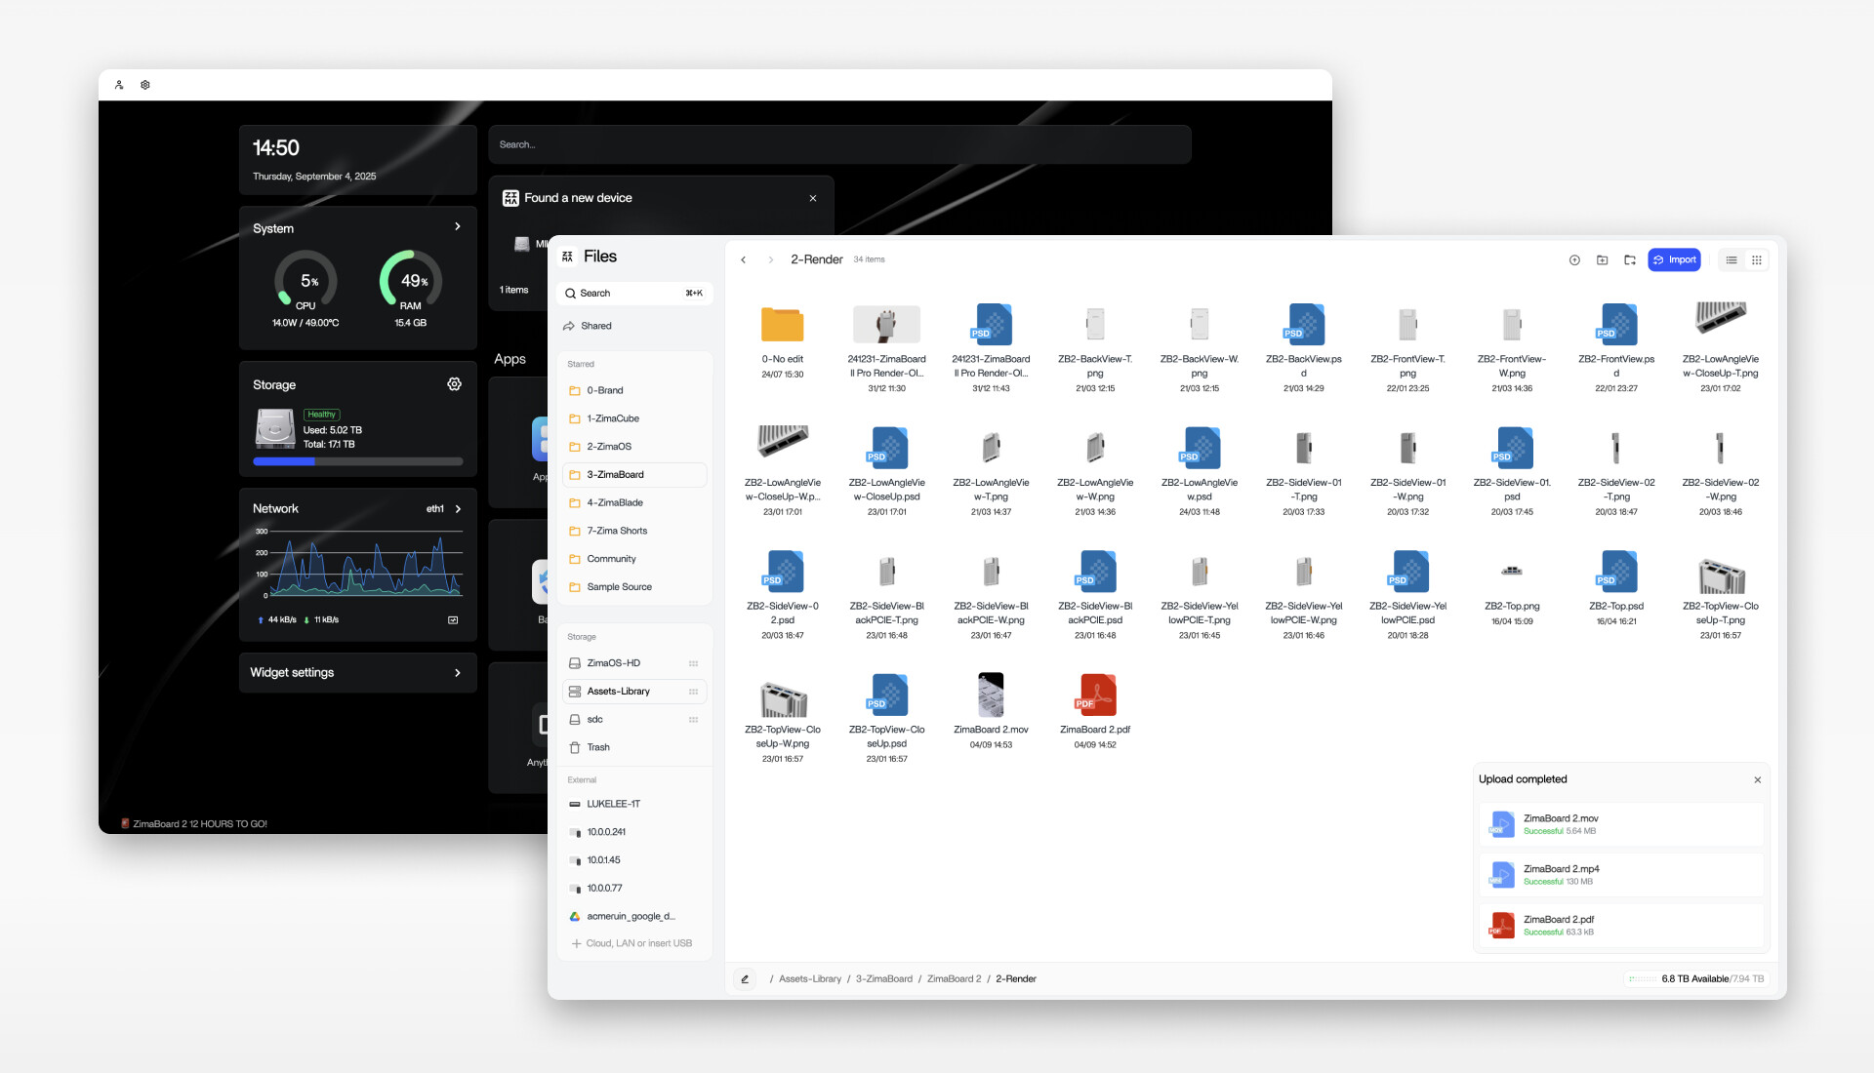This screenshot has width=1874, height=1073.
Task: Click the upload icon in the Files toolbar
Action: [1574, 260]
